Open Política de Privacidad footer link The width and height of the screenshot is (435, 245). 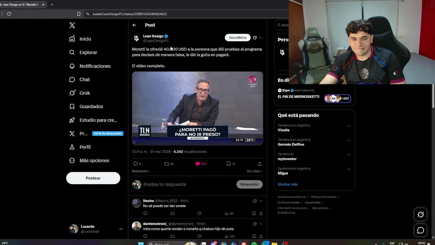tap(323, 197)
